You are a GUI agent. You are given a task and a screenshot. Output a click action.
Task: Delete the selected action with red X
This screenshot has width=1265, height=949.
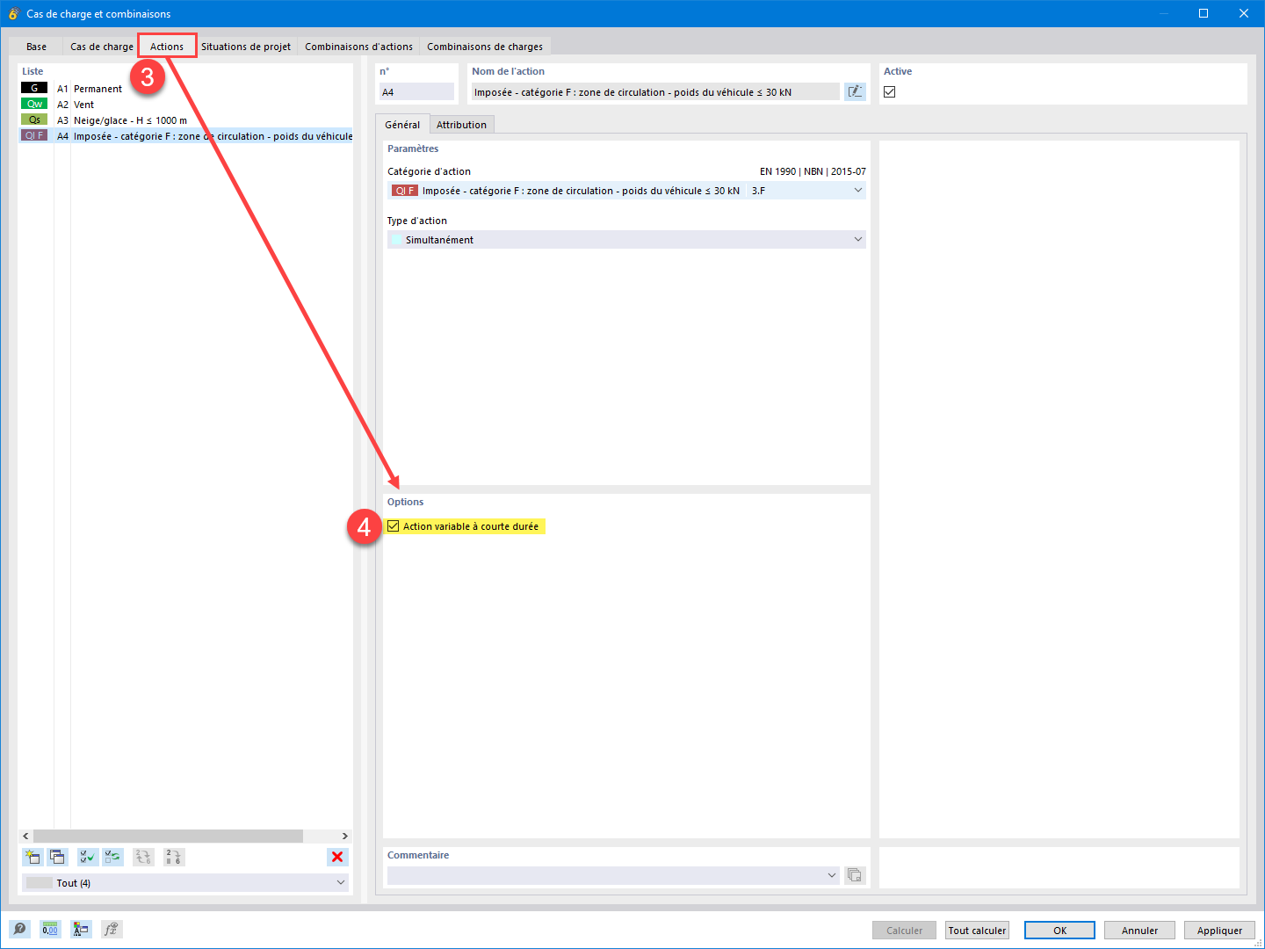pos(337,857)
